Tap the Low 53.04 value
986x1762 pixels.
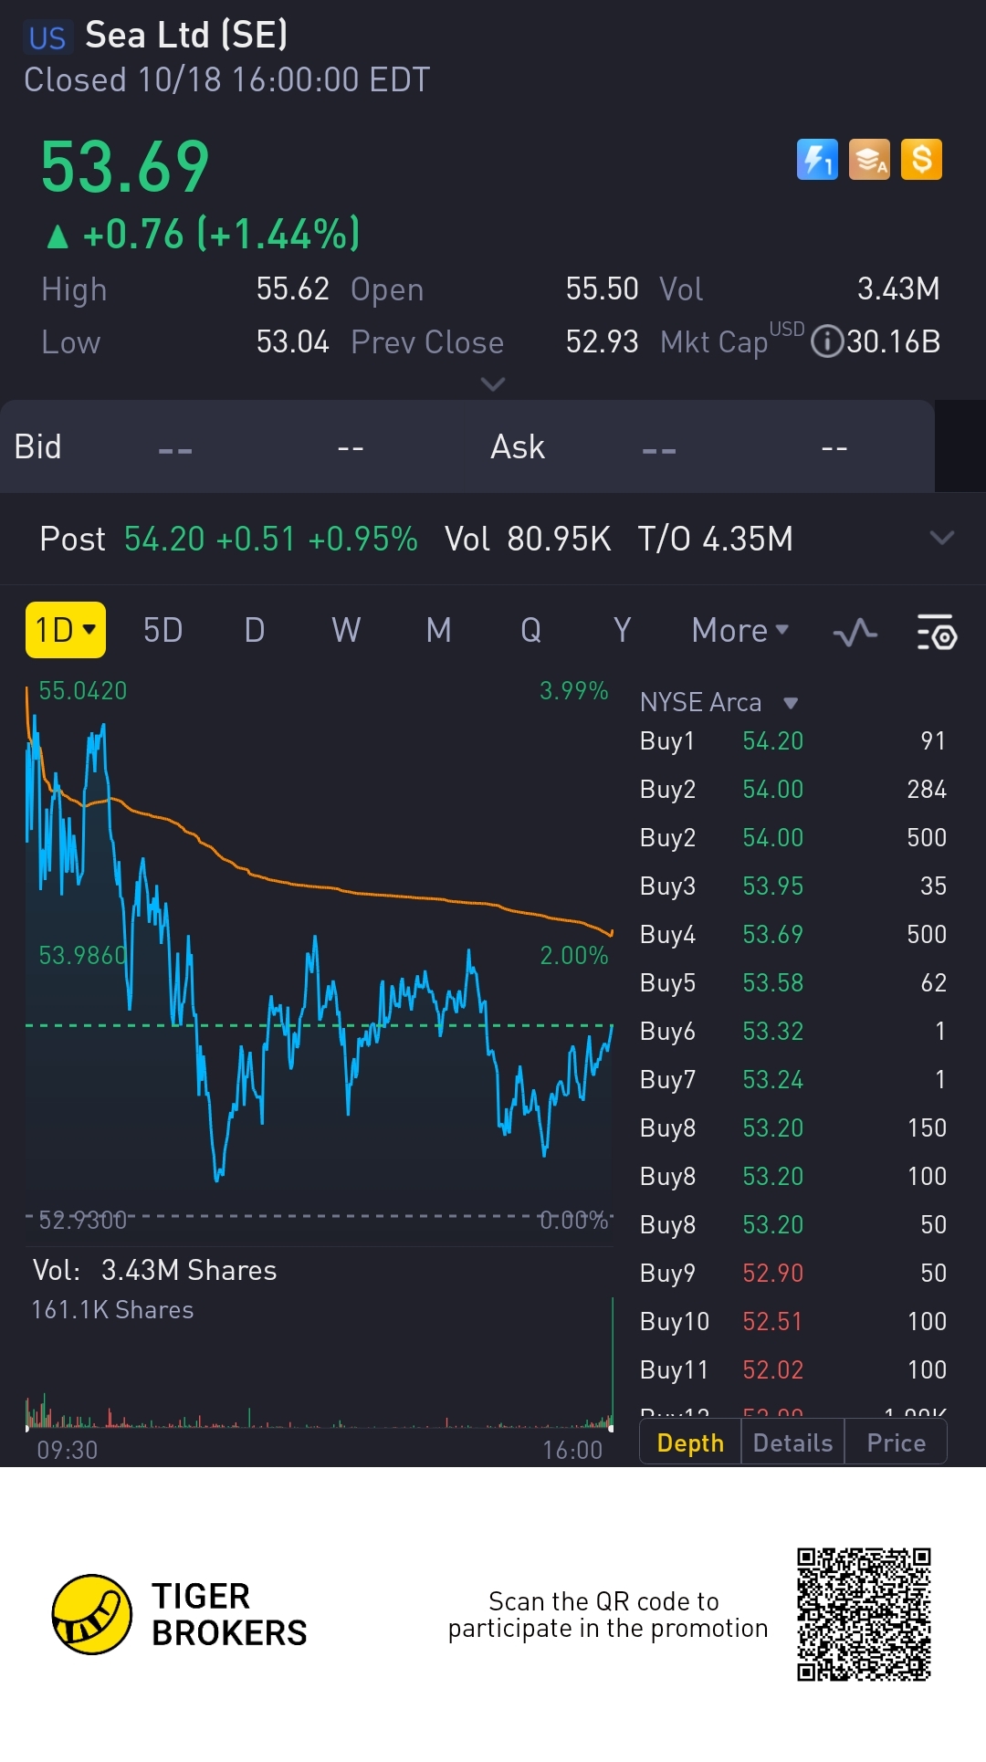coord(292,341)
